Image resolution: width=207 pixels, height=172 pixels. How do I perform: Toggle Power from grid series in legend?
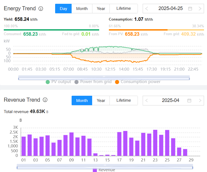tap(93, 82)
